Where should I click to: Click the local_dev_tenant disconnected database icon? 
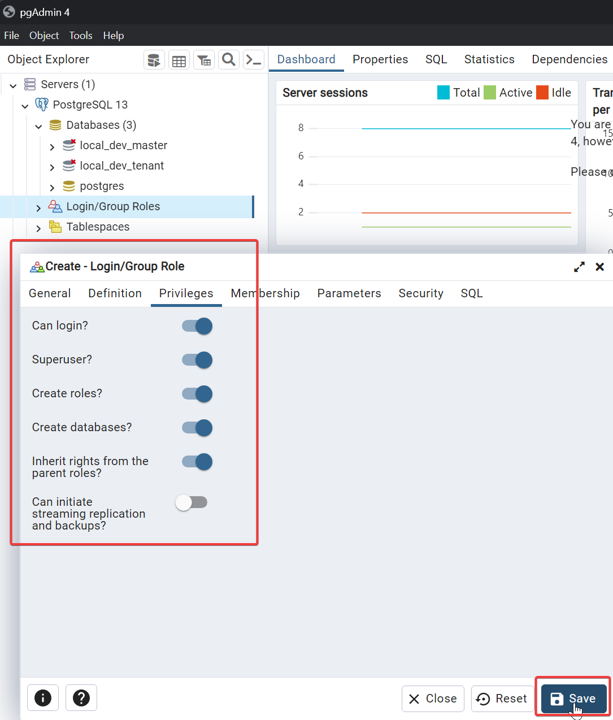pos(69,166)
